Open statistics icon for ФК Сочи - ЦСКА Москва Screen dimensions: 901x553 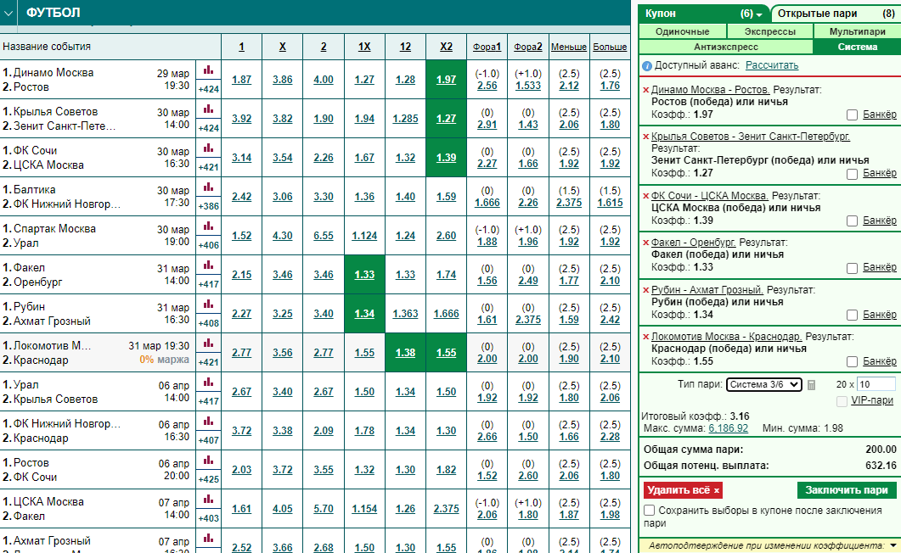pyautogui.click(x=208, y=148)
